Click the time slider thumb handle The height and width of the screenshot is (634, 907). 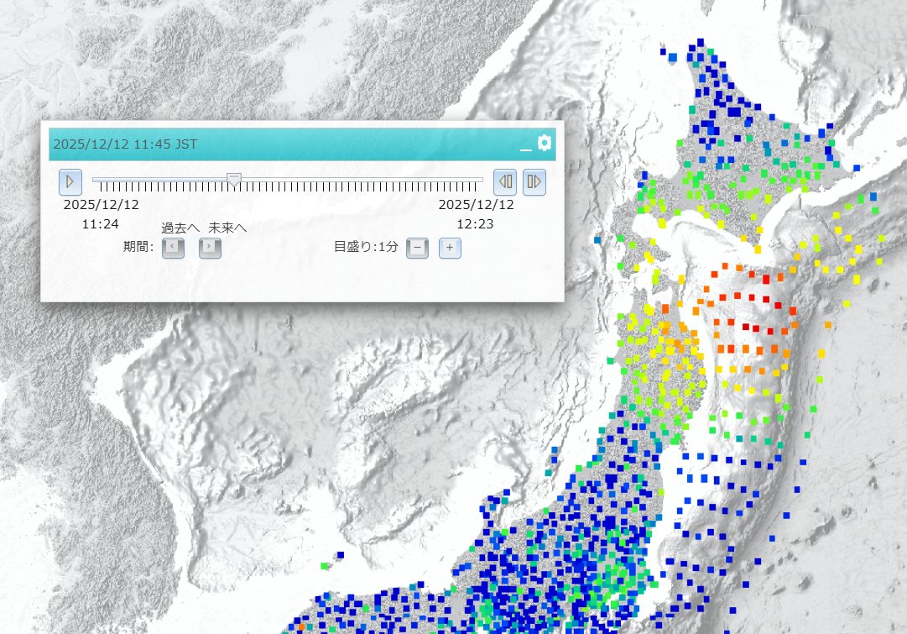[234, 180]
